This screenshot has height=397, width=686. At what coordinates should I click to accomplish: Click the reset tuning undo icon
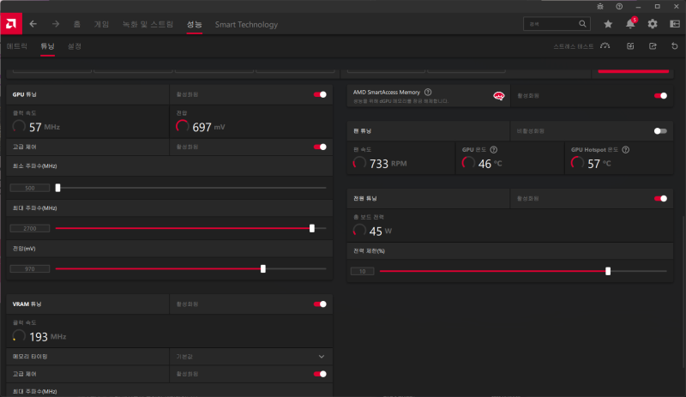pos(675,46)
